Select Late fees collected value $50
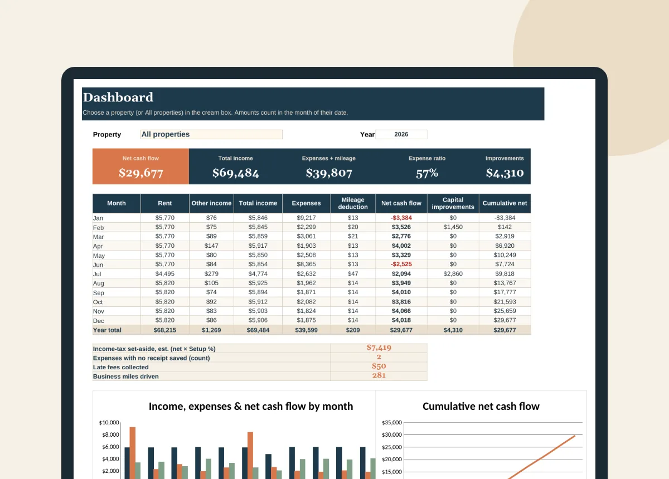The width and height of the screenshot is (669, 479). pyautogui.click(x=379, y=366)
